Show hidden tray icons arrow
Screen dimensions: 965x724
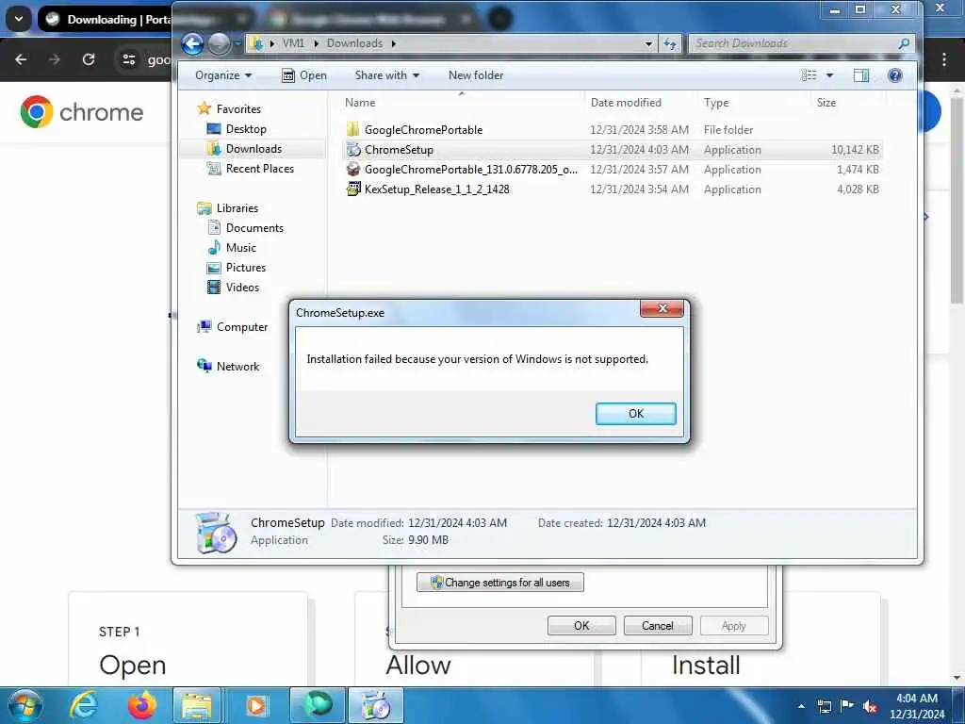tap(801, 706)
